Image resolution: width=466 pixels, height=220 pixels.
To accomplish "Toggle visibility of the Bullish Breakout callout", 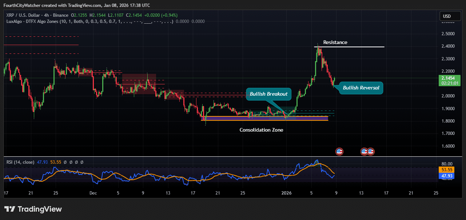I will point(269,94).
